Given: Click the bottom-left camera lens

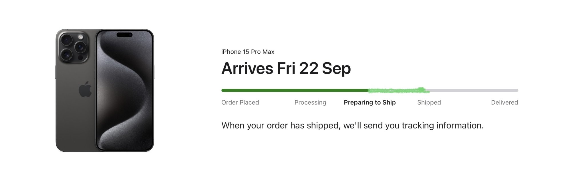Looking at the screenshot, I should coord(66,54).
